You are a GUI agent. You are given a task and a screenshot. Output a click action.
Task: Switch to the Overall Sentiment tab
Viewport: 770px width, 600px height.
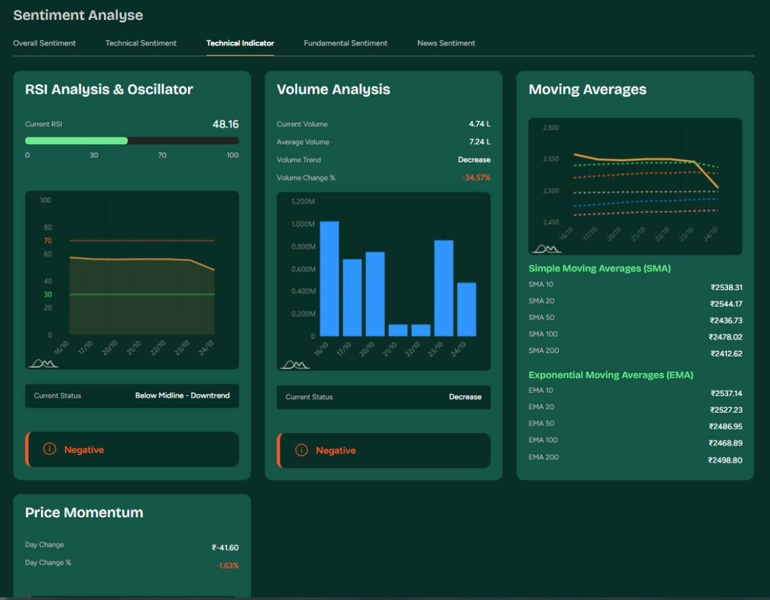point(44,43)
